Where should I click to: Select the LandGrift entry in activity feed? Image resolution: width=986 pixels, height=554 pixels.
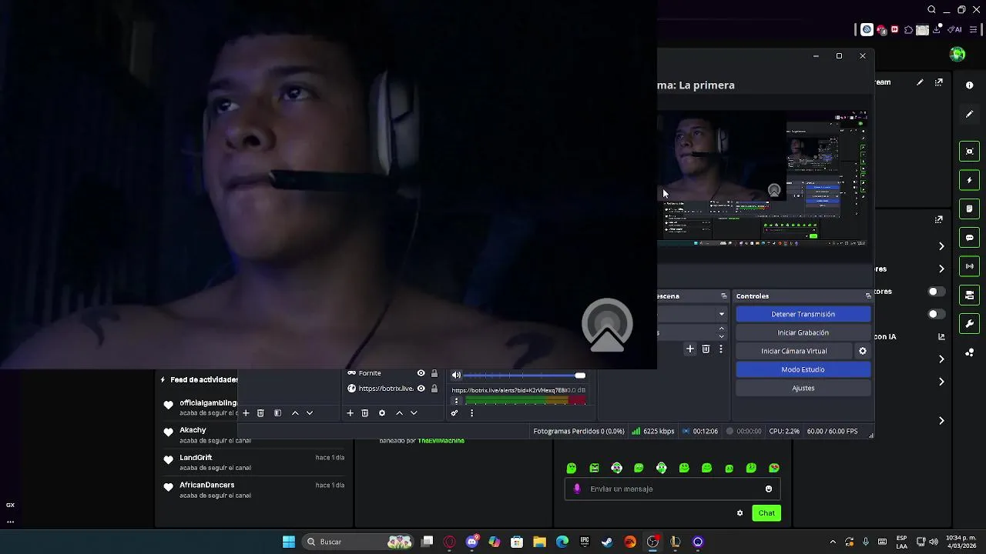(x=253, y=462)
